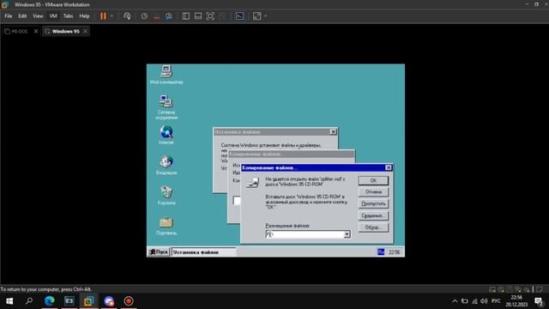Click the stretch guest display icon
The height and width of the screenshot is (309, 549).
pos(257,16)
